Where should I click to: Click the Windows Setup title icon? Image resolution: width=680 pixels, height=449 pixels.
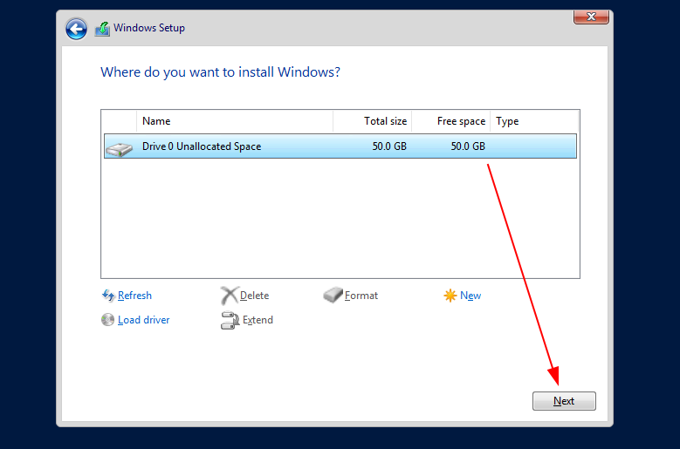pos(102,29)
